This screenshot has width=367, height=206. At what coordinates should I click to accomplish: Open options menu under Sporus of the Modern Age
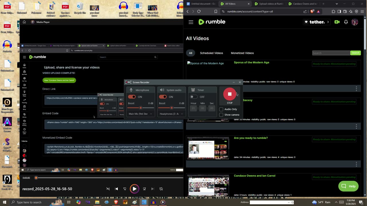click(x=356, y=89)
